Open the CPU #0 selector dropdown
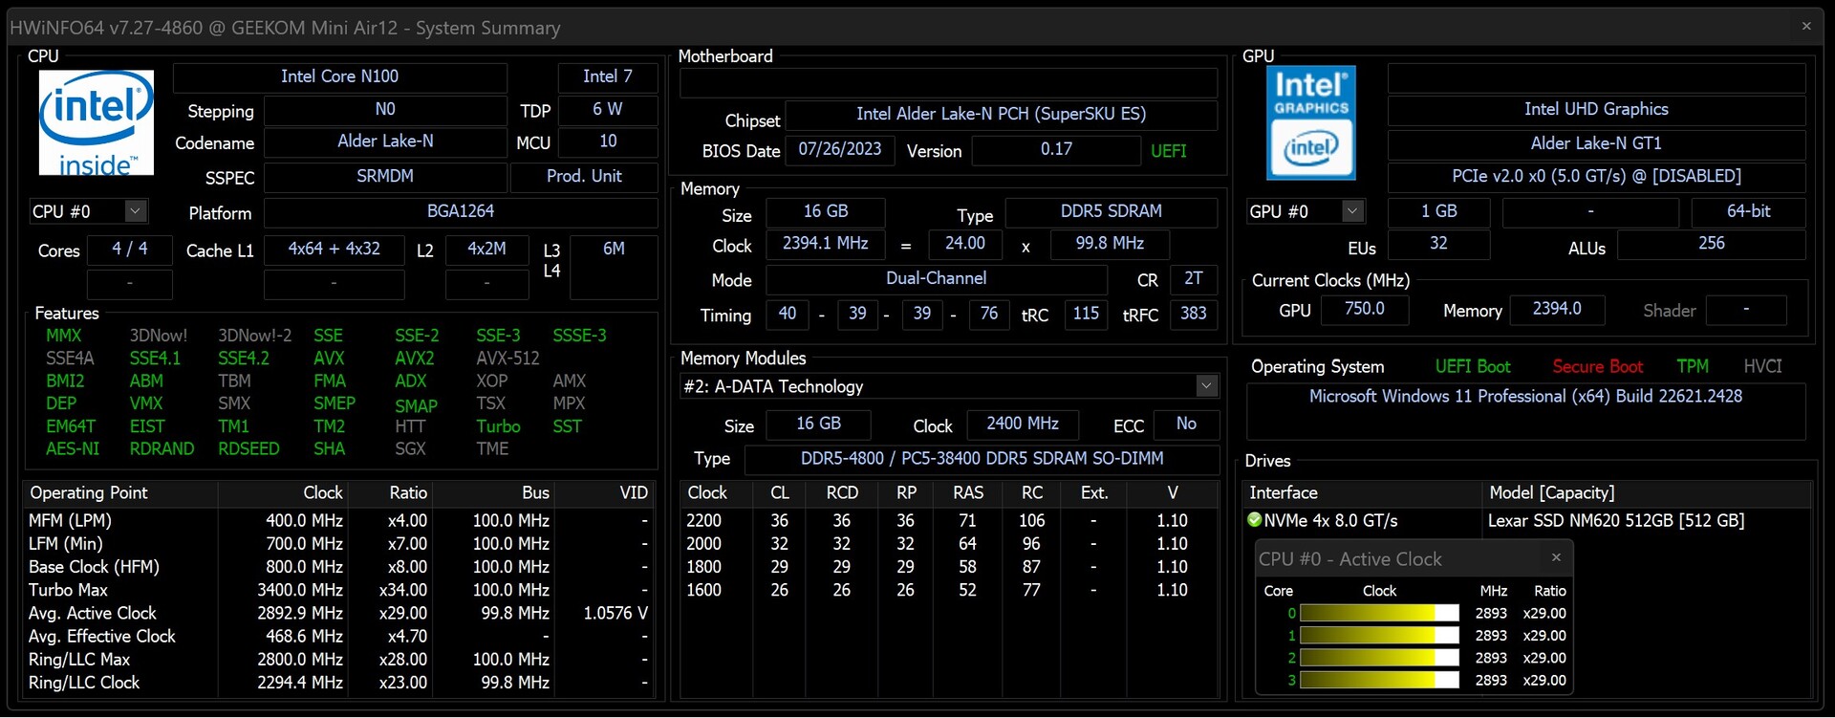The height and width of the screenshot is (718, 1835). (x=135, y=211)
